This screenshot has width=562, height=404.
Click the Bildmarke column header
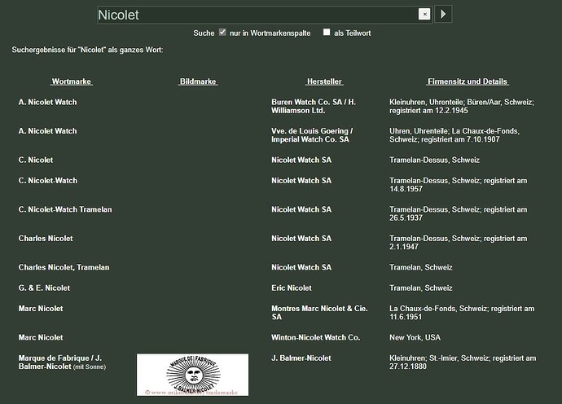pyautogui.click(x=198, y=81)
